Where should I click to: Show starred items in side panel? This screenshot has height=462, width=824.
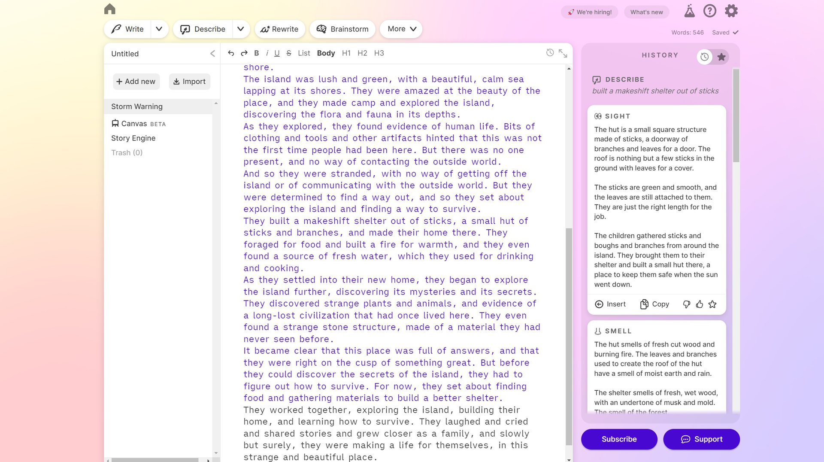tap(721, 57)
